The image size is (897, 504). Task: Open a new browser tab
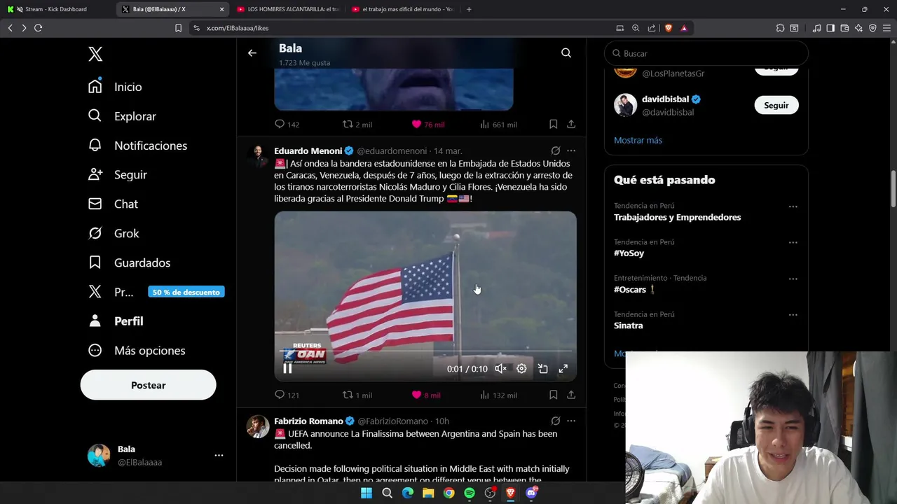469,9
